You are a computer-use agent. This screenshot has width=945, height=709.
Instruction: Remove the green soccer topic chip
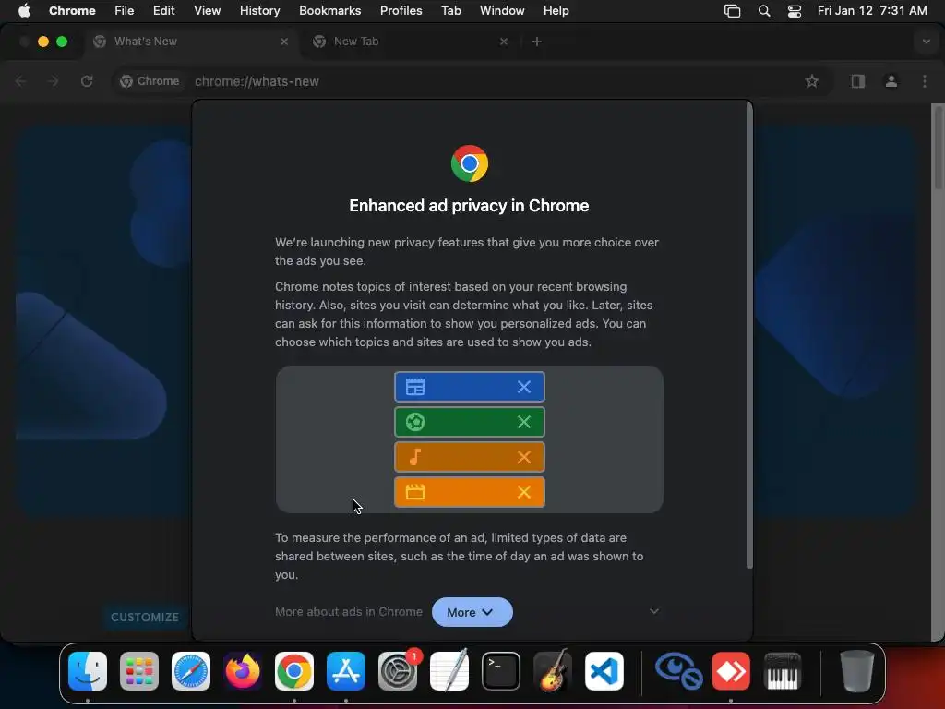[524, 422]
